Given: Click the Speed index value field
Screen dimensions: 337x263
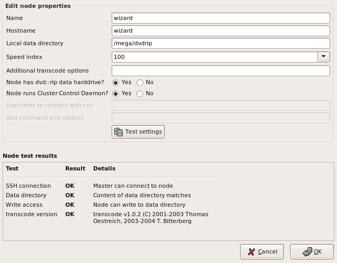Looking at the screenshot, I should pos(215,57).
